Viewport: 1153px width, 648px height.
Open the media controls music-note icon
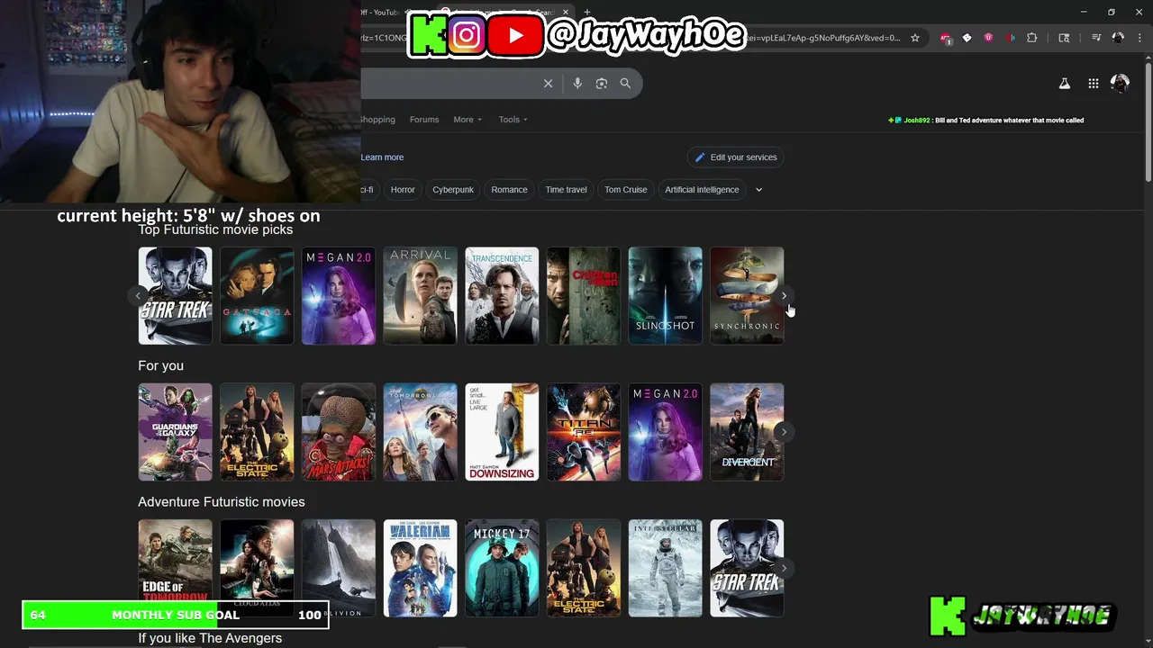click(1096, 38)
